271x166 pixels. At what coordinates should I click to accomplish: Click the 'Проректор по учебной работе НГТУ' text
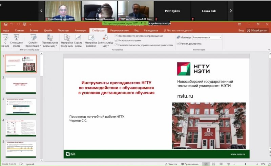click(97, 117)
